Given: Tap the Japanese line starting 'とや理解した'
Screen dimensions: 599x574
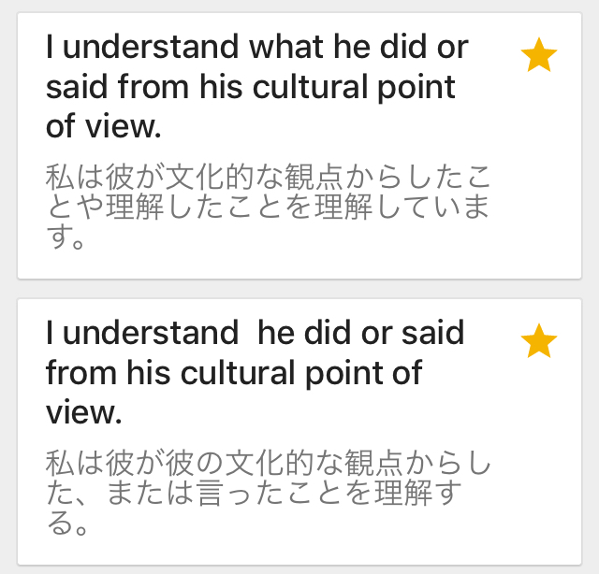Looking at the screenshot, I should pyautogui.click(x=267, y=208).
